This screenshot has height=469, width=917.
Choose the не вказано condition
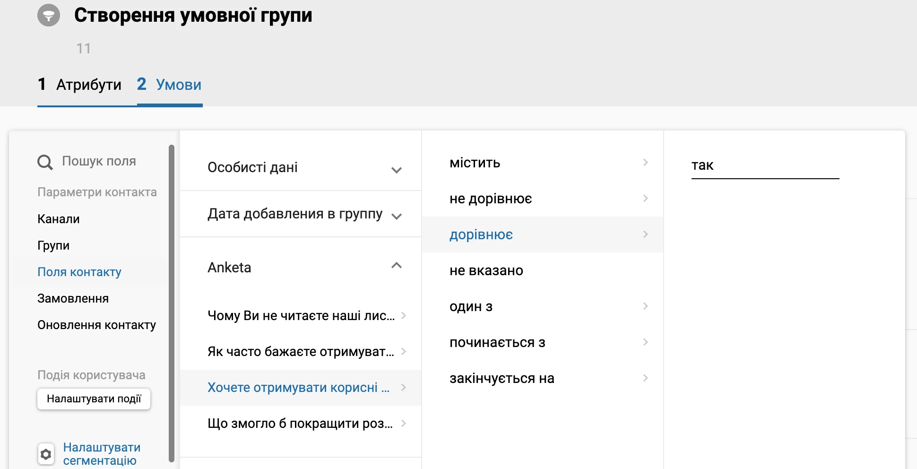point(543,270)
